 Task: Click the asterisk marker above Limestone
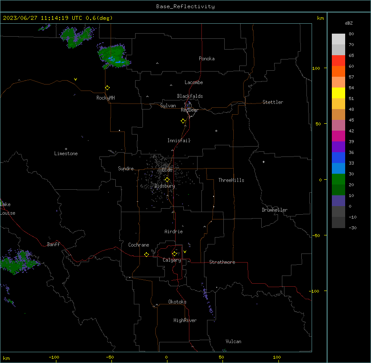[66, 149]
